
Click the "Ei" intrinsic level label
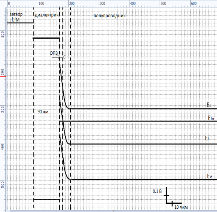207,138
